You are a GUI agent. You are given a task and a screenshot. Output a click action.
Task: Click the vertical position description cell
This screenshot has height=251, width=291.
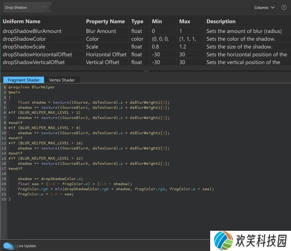point(243,62)
